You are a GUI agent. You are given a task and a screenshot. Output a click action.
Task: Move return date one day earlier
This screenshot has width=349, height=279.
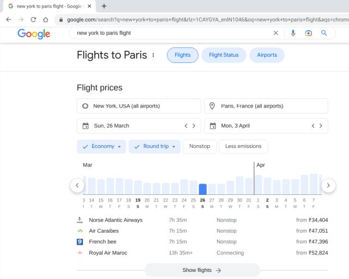[x=313, y=126]
